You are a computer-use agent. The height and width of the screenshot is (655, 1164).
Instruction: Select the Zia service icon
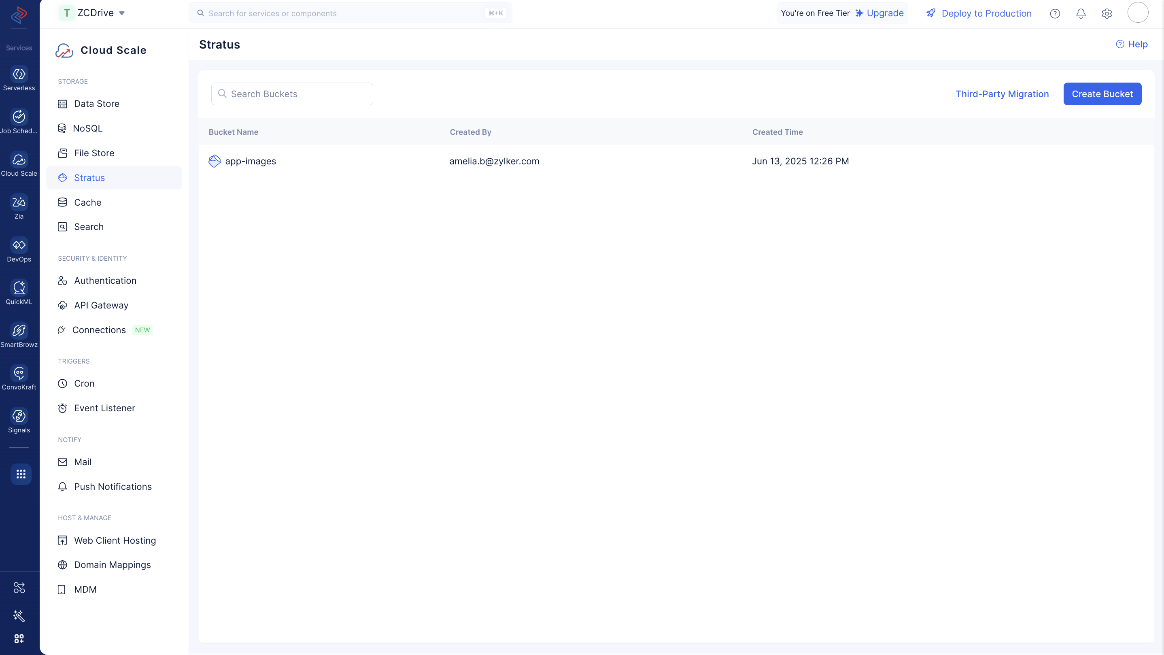click(x=19, y=202)
